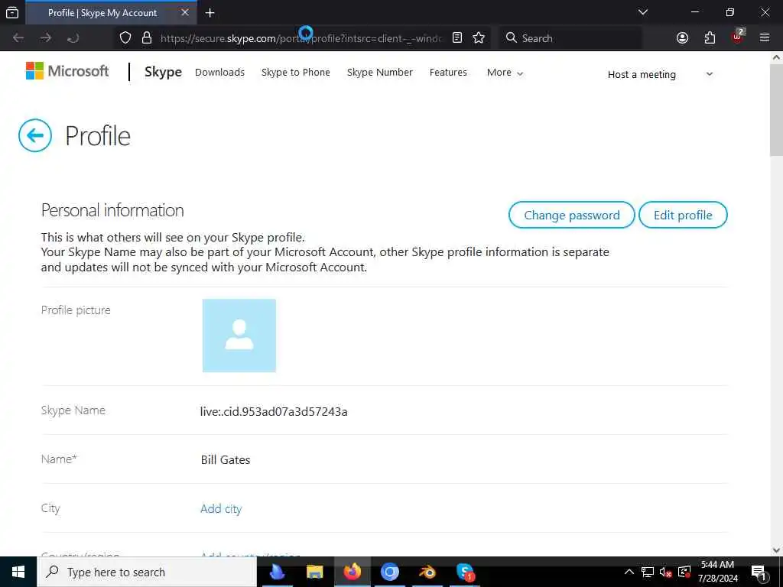Open the blue ship taskbar app
The height and width of the screenshot is (587, 783).
coord(277,572)
